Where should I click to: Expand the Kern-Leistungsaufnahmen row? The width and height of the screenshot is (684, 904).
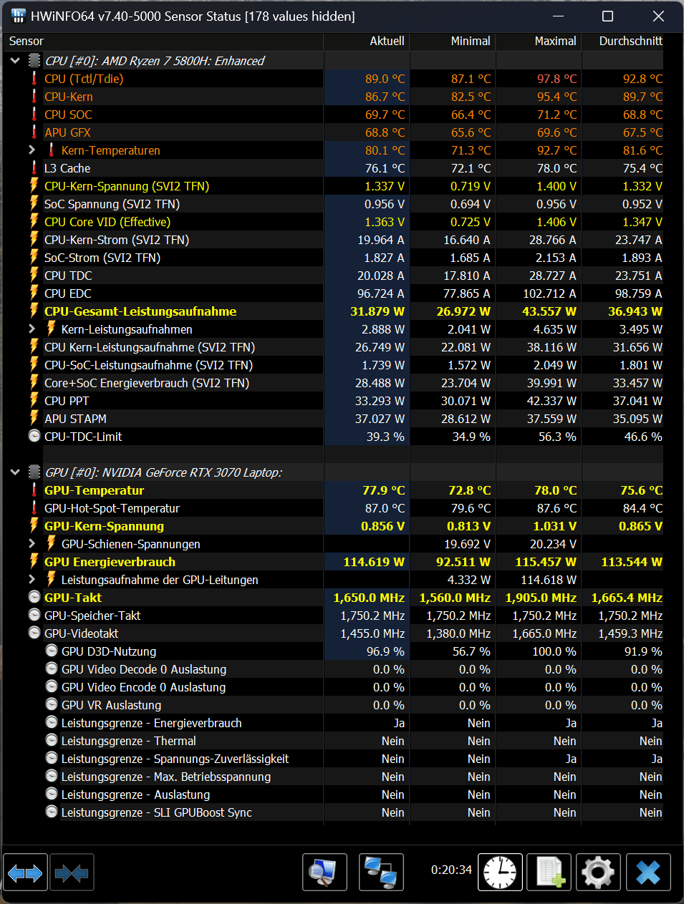coord(32,329)
